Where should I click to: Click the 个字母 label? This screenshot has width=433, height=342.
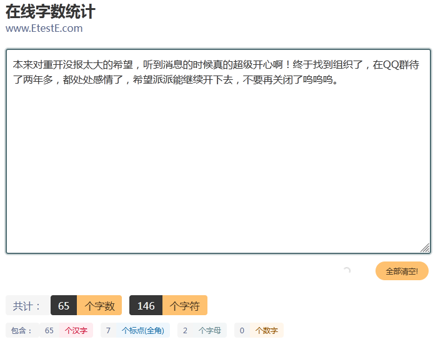click(209, 330)
